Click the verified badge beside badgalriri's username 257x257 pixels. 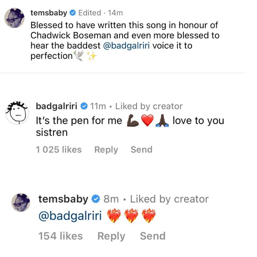coord(84,106)
